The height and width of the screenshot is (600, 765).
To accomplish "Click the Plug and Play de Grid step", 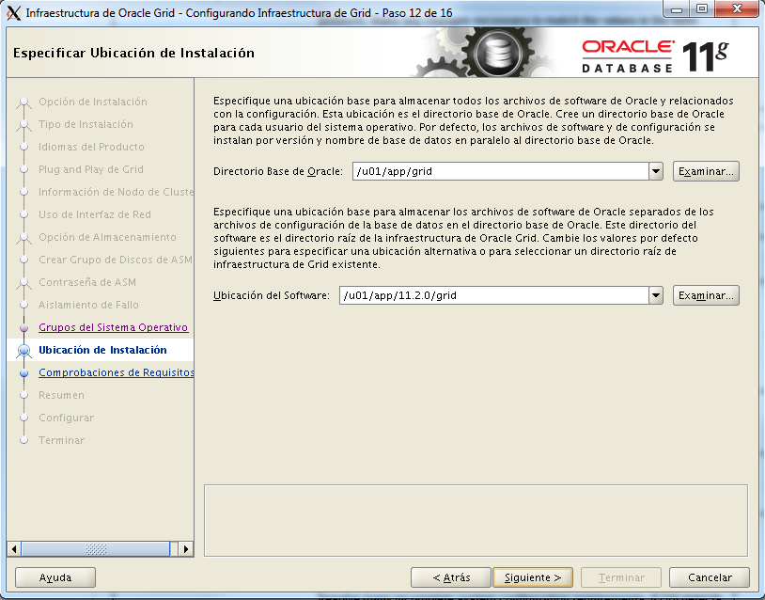I will point(91,169).
